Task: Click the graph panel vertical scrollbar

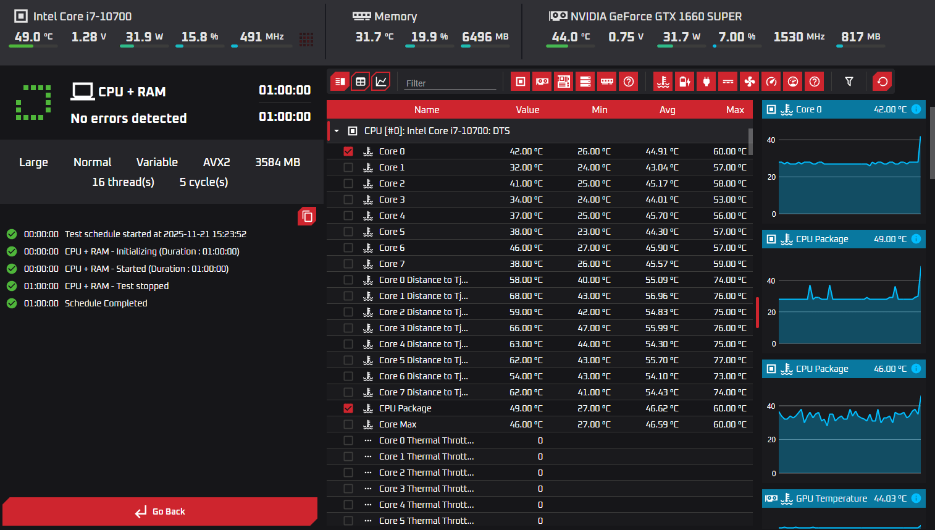Action: (932, 143)
